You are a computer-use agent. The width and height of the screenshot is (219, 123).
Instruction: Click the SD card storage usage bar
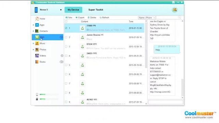tap(49, 99)
